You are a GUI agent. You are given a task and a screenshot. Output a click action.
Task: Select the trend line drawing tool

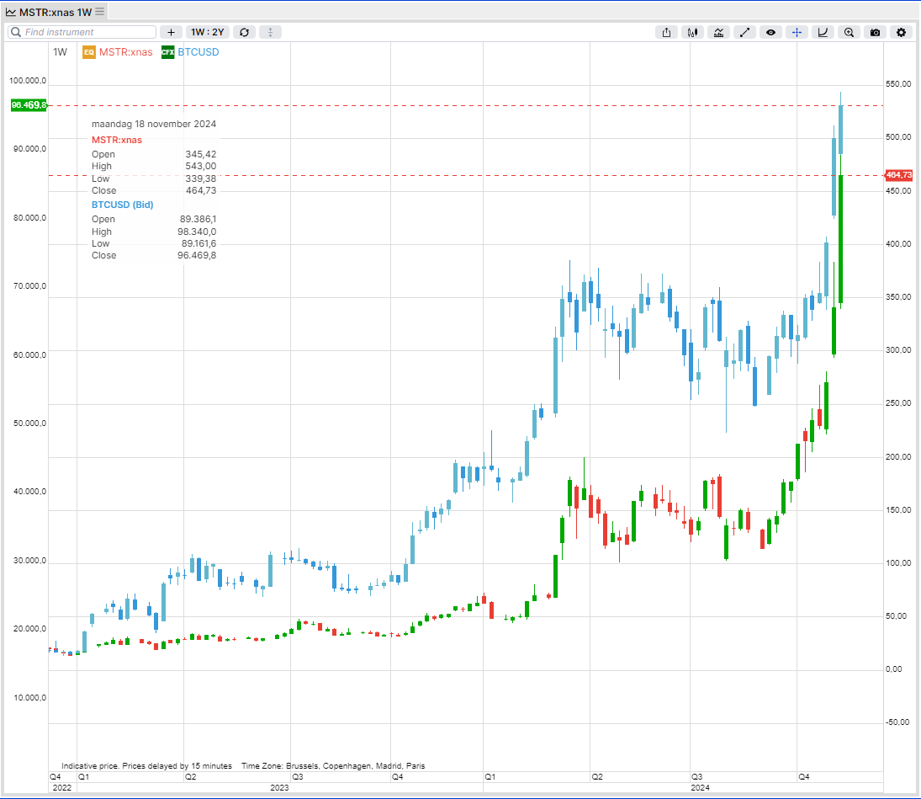744,32
